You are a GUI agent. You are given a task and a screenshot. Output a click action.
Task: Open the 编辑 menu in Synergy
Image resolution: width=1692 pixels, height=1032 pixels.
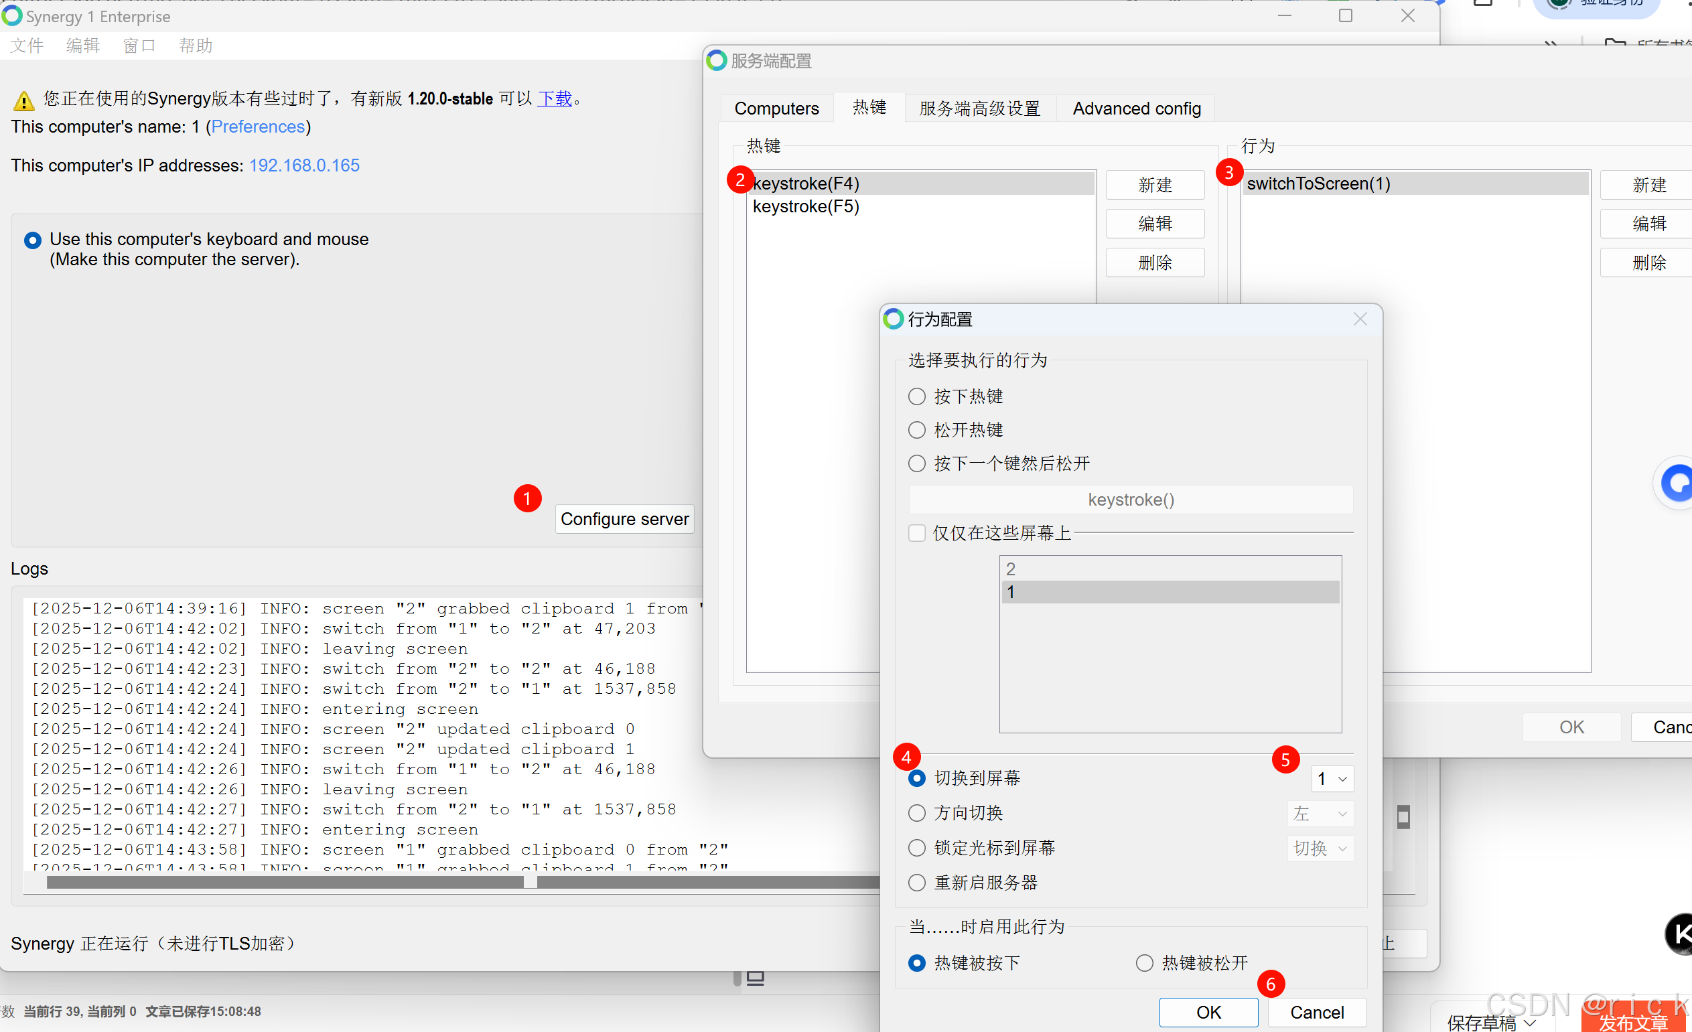pyautogui.click(x=82, y=46)
